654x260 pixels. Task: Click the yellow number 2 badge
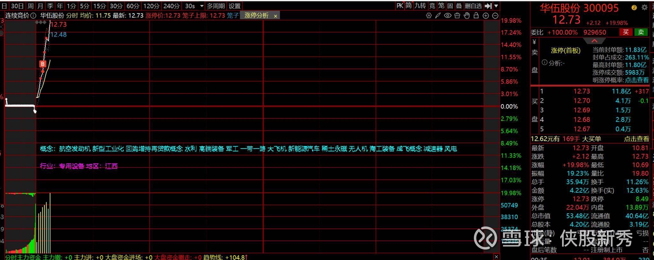634,8
